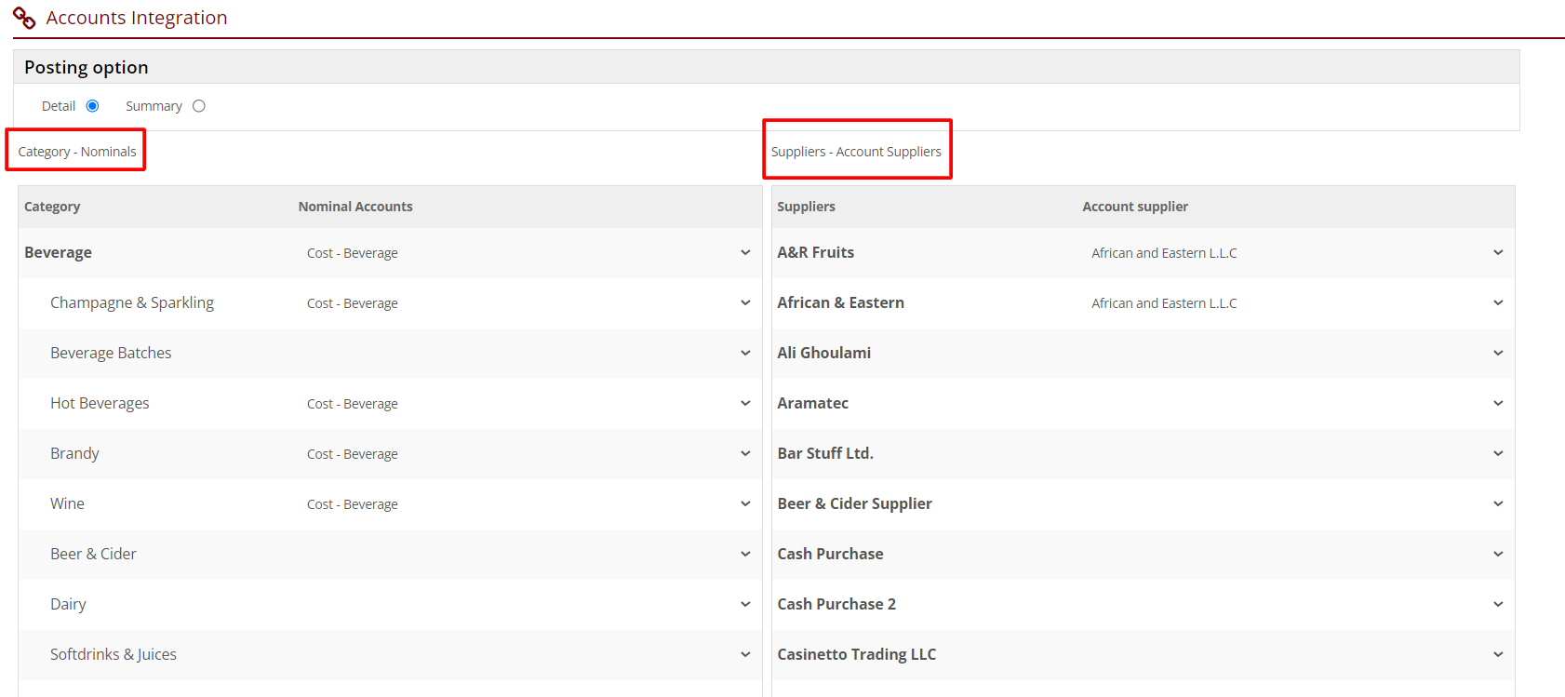Image resolution: width=1565 pixels, height=697 pixels.
Task: Open the Category - Nominals tab
Action: pos(77,152)
